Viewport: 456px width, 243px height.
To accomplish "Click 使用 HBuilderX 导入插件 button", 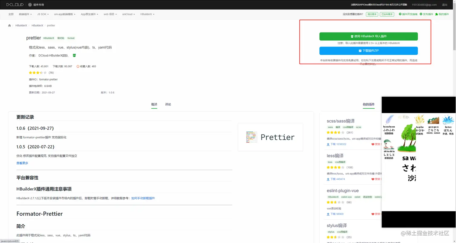I will pos(369,36).
